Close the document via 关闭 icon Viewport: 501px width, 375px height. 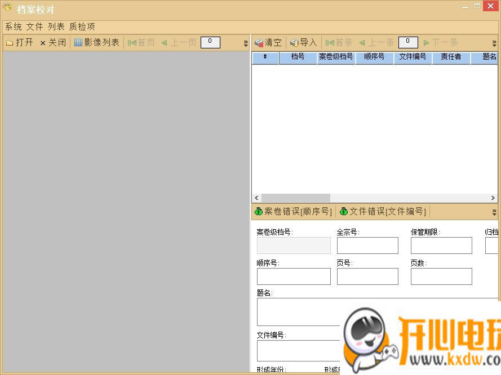(x=53, y=42)
